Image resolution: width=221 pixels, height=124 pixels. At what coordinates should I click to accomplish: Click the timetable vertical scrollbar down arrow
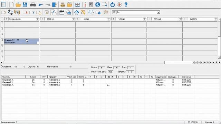coord(219,57)
